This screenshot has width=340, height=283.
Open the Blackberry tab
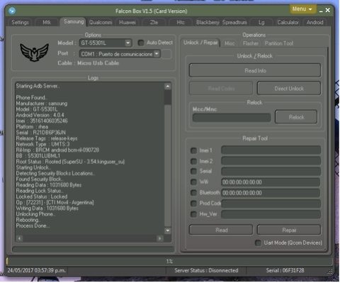pyautogui.click(x=208, y=23)
